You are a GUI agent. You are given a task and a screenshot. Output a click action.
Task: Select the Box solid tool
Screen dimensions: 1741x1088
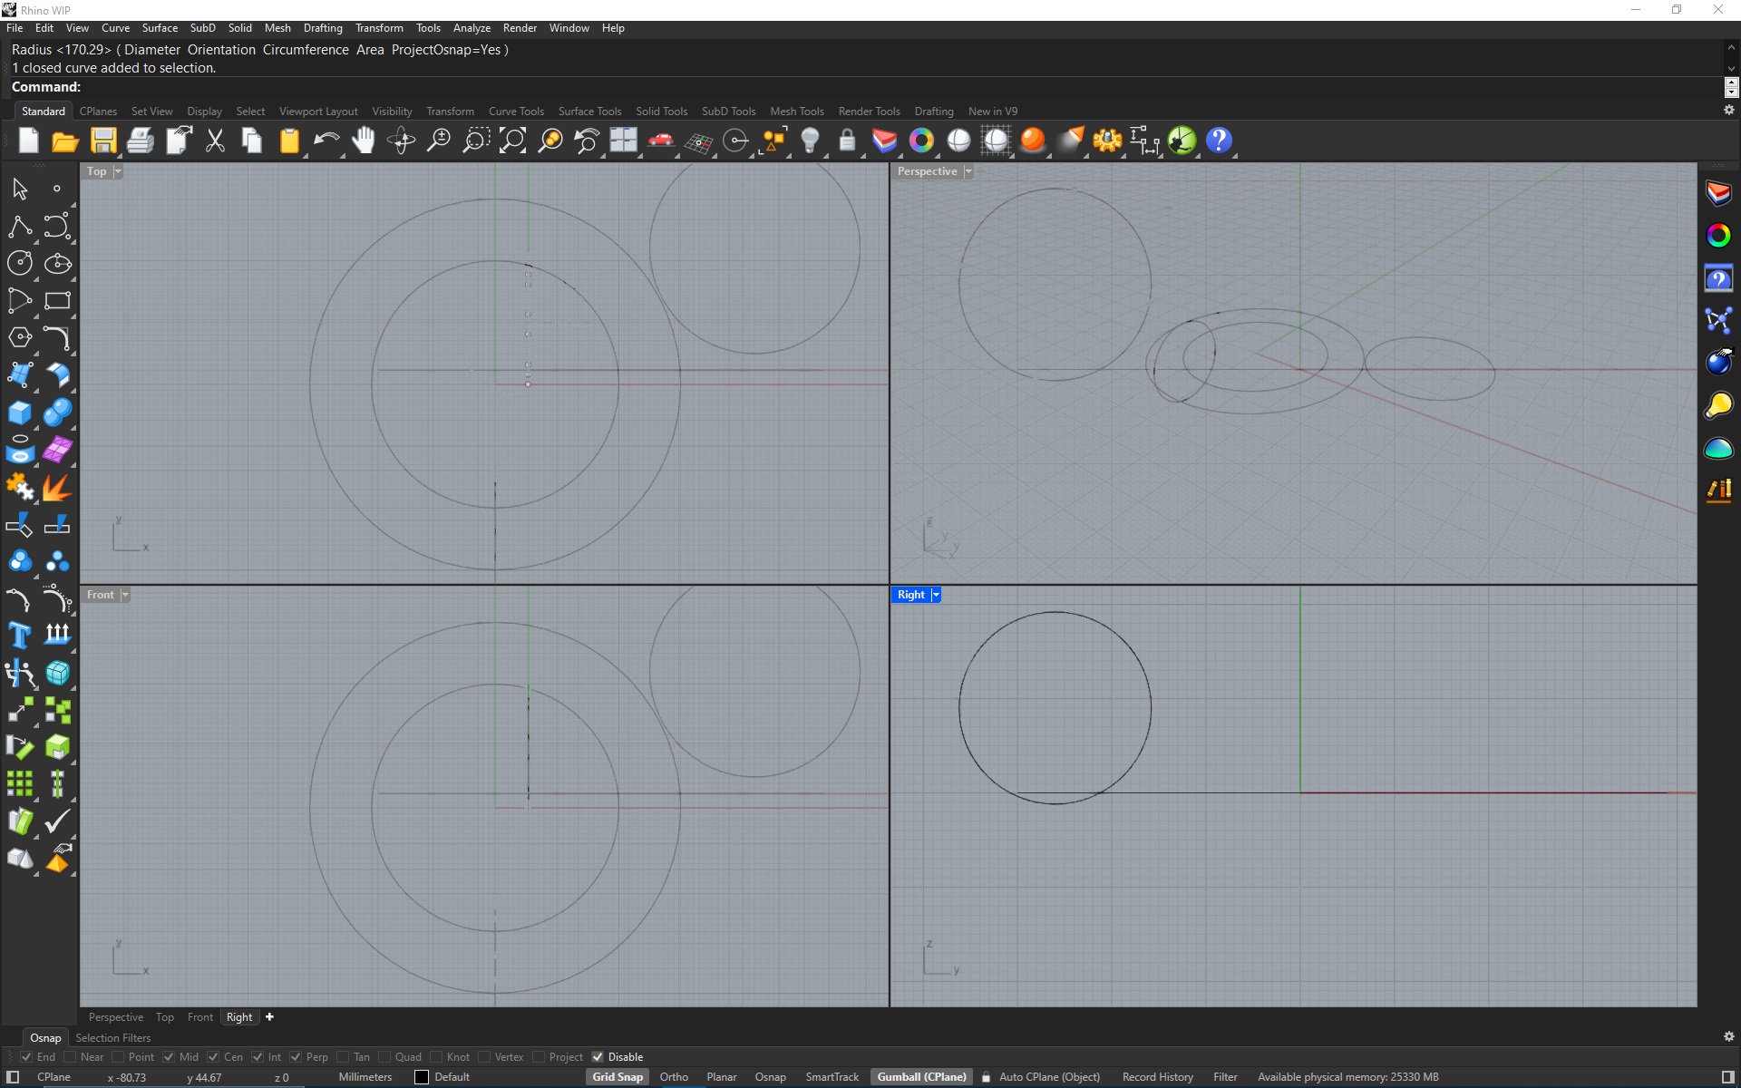tap(20, 412)
